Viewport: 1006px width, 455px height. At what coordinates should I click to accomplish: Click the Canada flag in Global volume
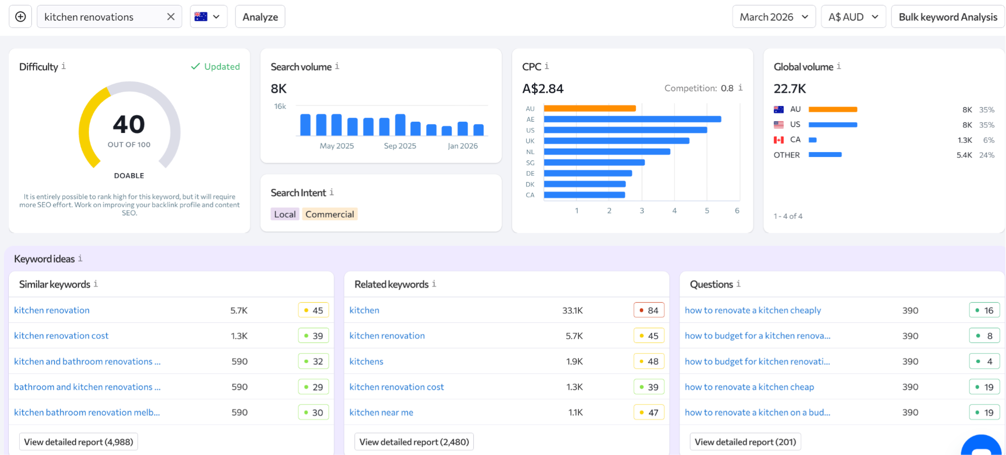coord(779,140)
